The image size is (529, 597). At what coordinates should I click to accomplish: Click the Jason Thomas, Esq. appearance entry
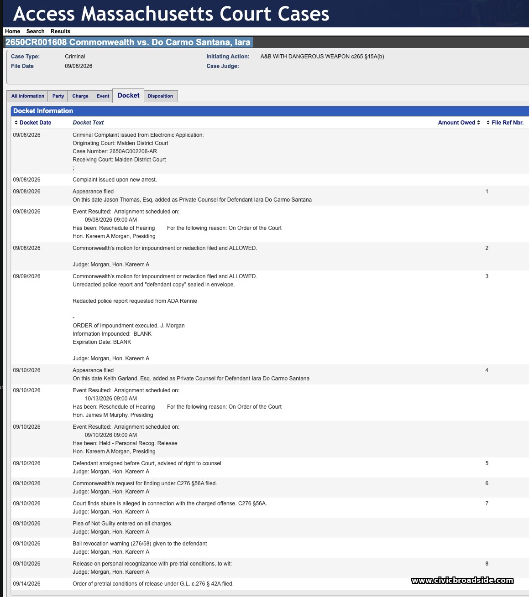pyautogui.click(x=192, y=200)
